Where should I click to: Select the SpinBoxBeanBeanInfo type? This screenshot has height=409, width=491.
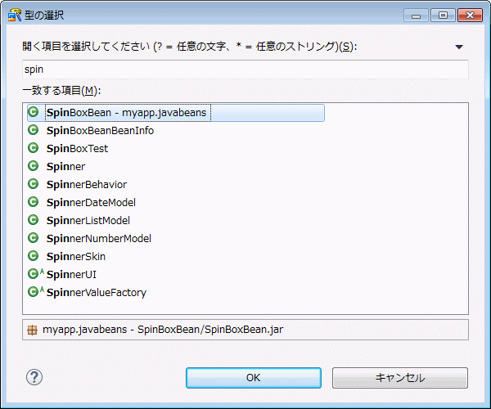click(x=100, y=131)
